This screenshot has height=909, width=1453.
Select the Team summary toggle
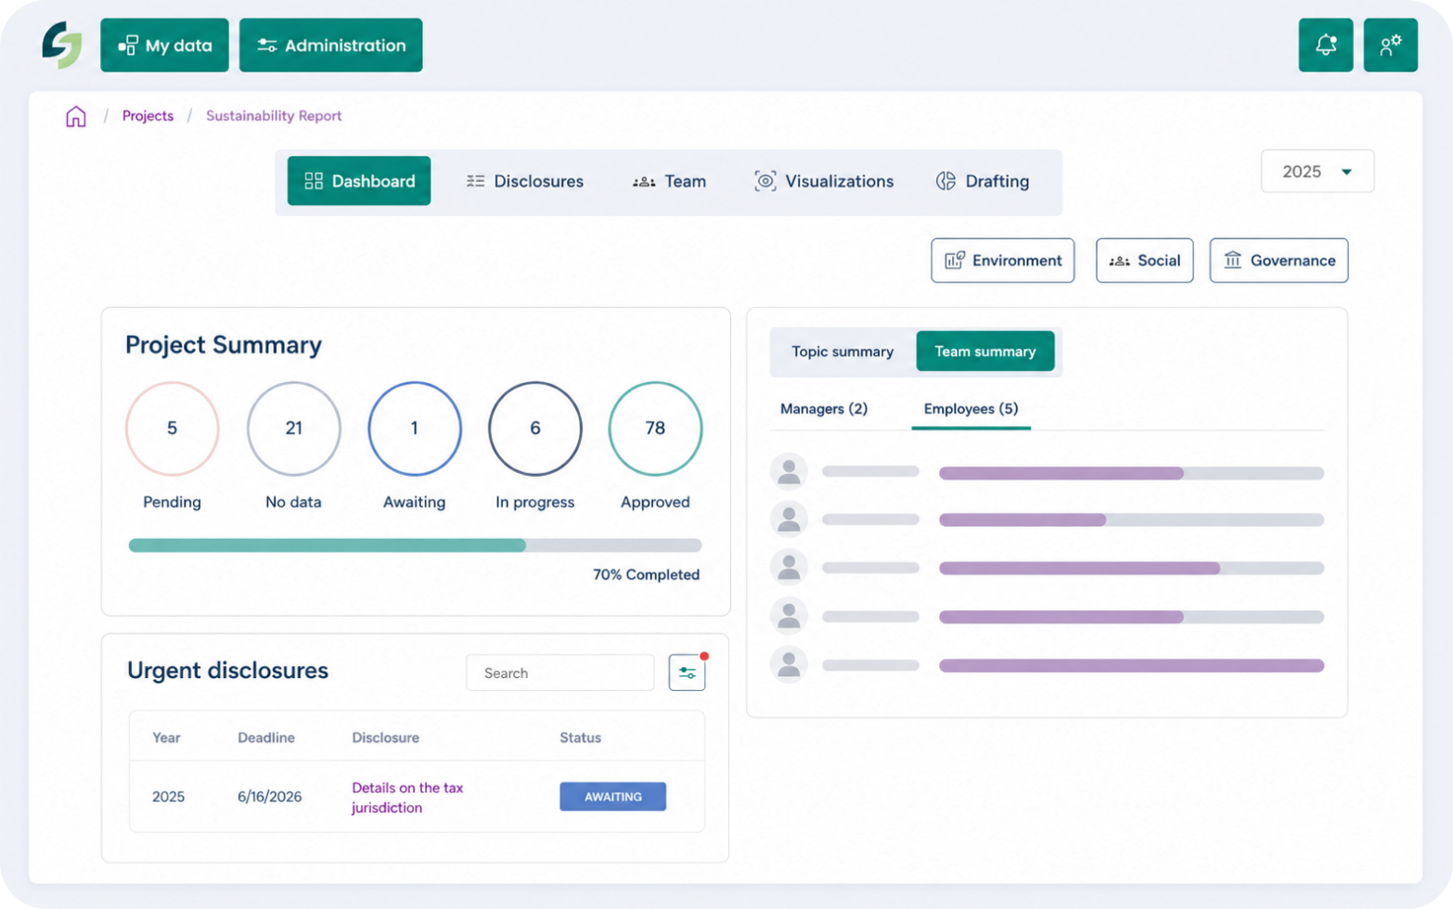(984, 352)
